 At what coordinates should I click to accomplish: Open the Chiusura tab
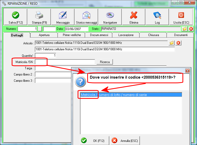(154, 35)
